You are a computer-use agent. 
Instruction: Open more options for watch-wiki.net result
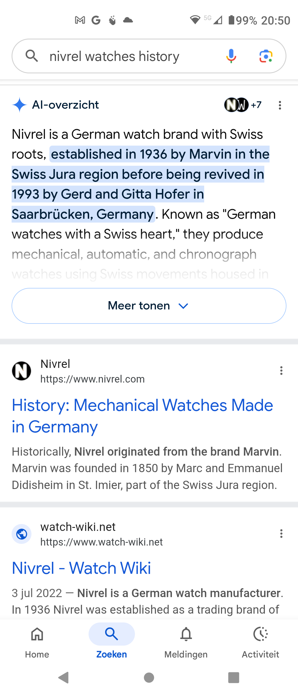(281, 534)
